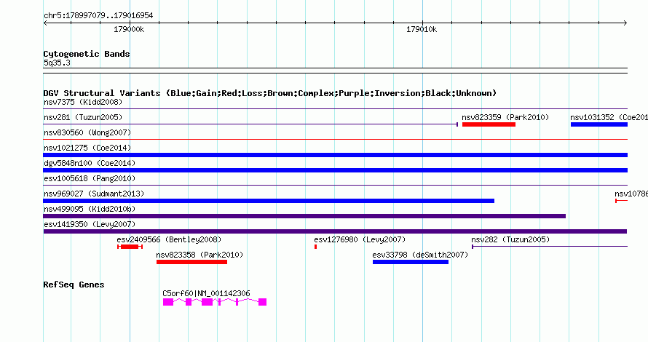Click the blue esv33798 (deSmith2007) bar
This screenshot has height=342, width=648.
click(x=411, y=262)
